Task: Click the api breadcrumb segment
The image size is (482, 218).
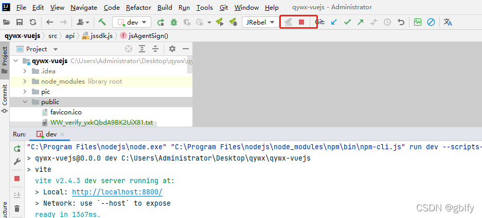Action: [x=70, y=36]
